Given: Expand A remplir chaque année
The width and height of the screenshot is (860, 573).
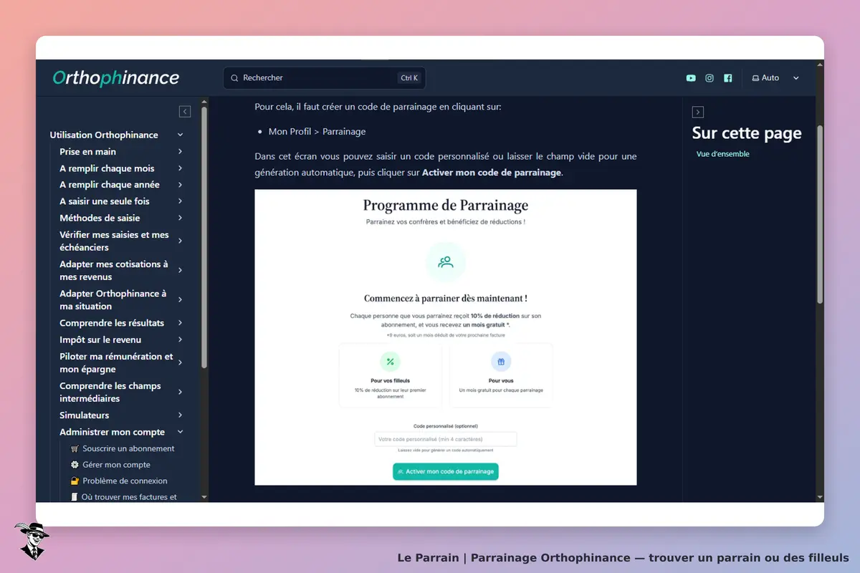Looking at the screenshot, I should [181, 185].
